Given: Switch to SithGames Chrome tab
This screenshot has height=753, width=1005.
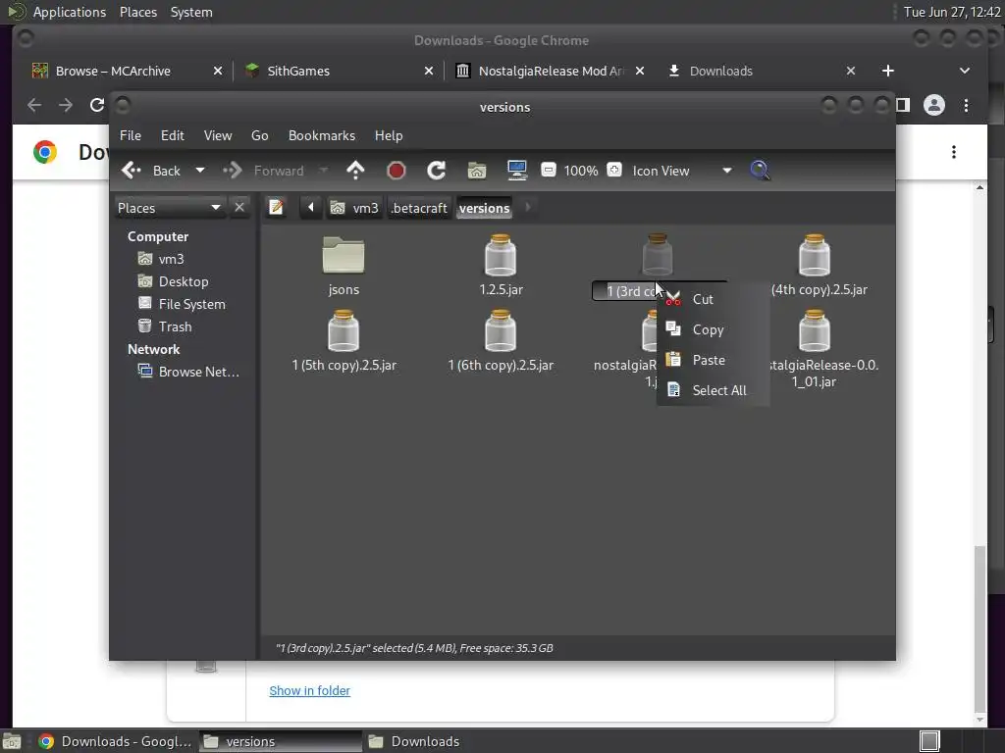Looking at the screenshot, I should (298, 71).
